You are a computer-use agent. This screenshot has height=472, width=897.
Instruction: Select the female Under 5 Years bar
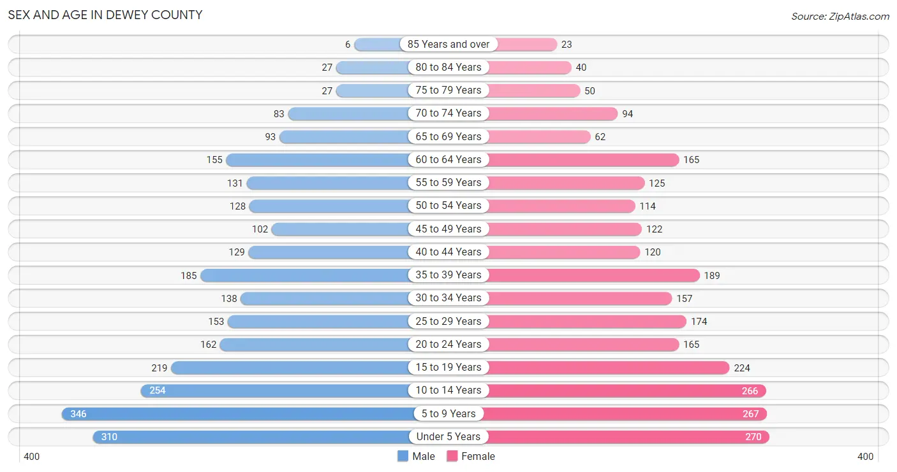point(626,436)
